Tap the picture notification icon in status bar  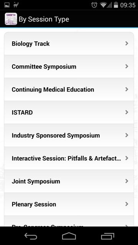click(x=7, y=5)
